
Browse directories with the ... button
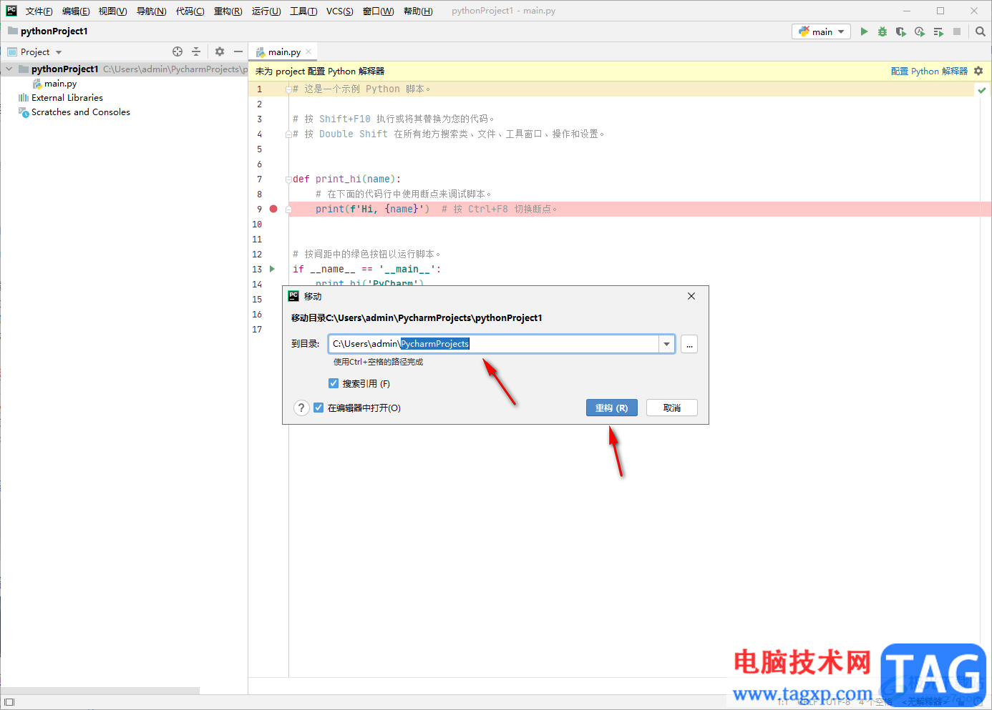(689, 345)
